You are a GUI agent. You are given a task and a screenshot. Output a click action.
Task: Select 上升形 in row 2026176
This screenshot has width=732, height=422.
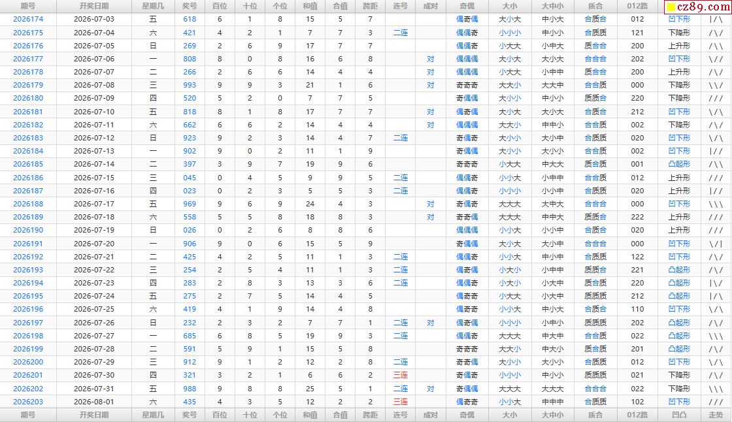coord(679,46)
